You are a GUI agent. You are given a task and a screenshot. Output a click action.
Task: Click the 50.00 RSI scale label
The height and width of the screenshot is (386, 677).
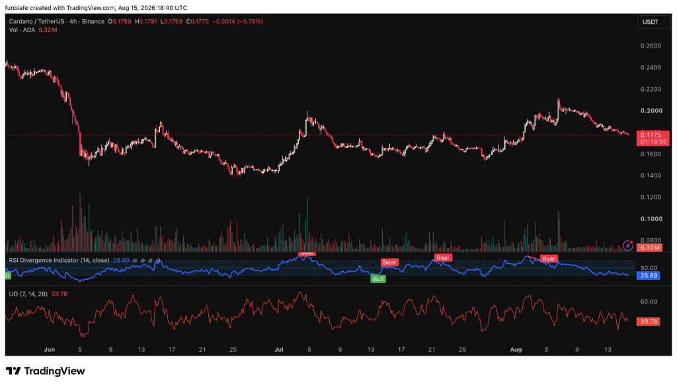[649, 268]
